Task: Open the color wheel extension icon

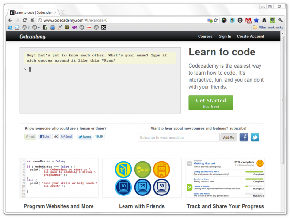Action: click(224, 20)
